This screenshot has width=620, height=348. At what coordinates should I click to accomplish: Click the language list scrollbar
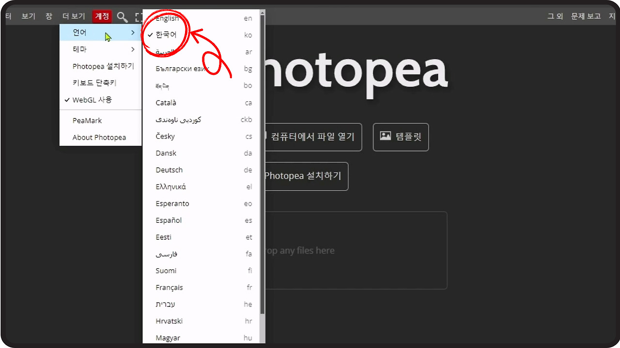tap(262, 164)
